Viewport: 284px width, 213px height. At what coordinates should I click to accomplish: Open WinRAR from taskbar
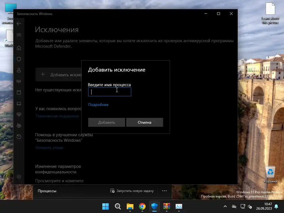167,206
